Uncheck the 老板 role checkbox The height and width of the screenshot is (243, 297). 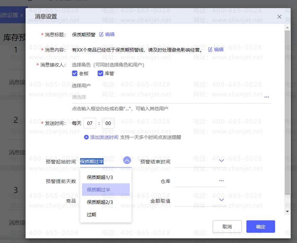click(x=75, y=73)
